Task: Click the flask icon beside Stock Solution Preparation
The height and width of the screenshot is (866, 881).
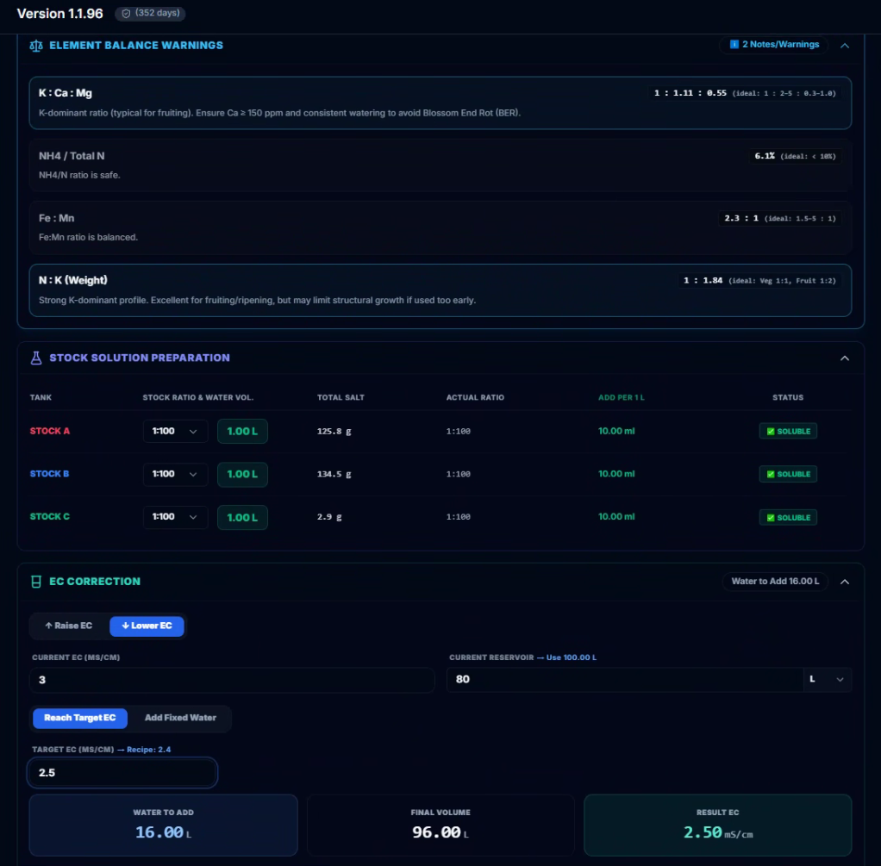Action: point(36,358)
